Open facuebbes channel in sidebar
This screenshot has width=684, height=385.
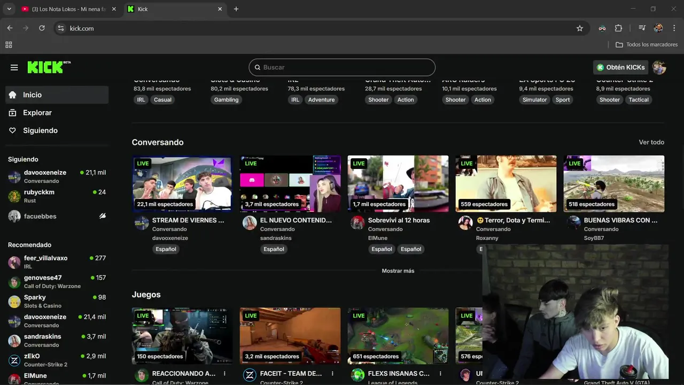coord(57,216)
